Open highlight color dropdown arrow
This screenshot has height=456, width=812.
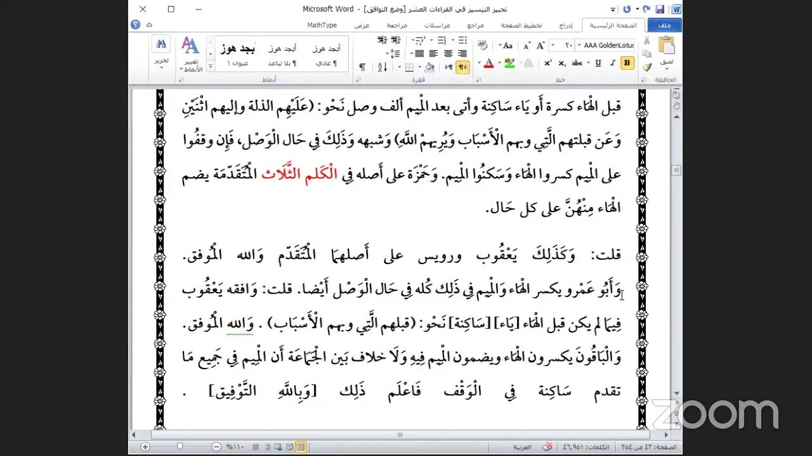[x=500, y=63]
